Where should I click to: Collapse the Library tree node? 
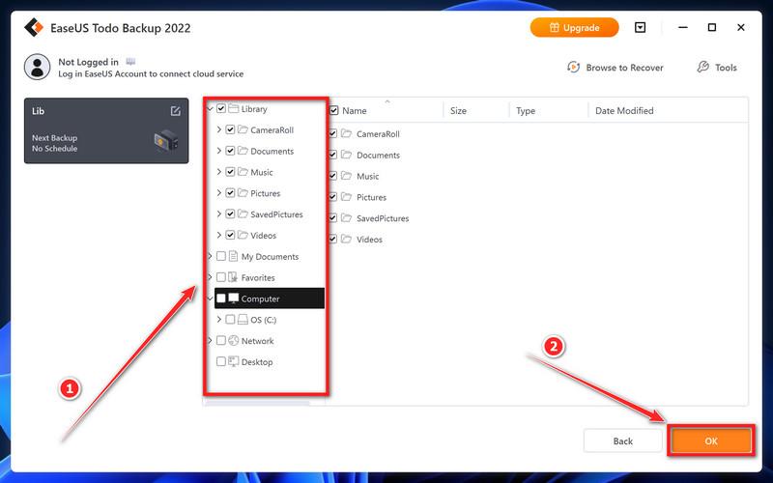click(x=210, y=108)
